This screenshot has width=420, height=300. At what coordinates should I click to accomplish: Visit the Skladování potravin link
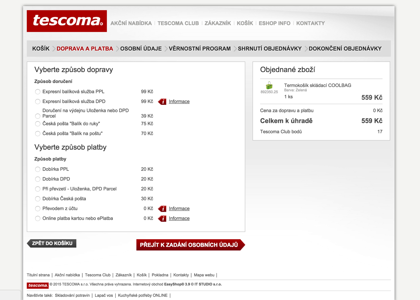click(72, 295)
